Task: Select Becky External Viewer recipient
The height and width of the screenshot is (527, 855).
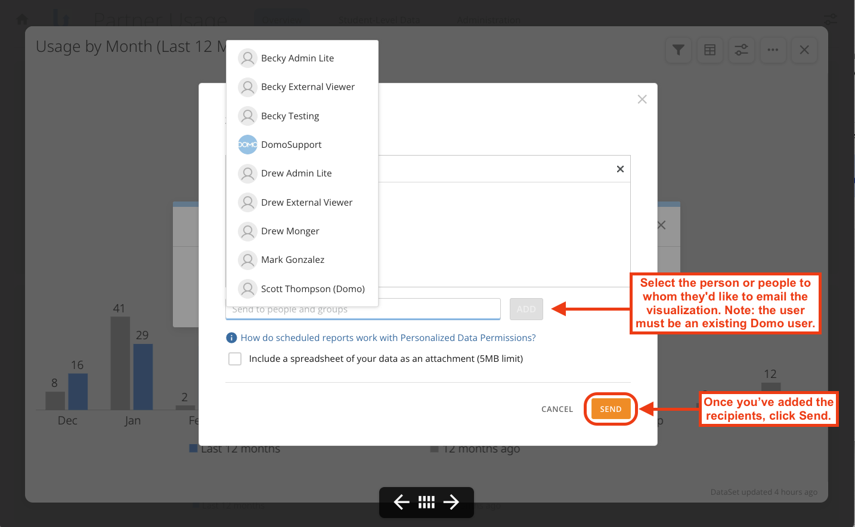Action: (302, 87)
